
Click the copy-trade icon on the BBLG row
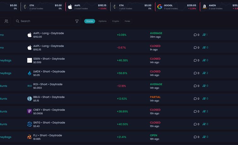pyautogui.click(x=204, y=99)
